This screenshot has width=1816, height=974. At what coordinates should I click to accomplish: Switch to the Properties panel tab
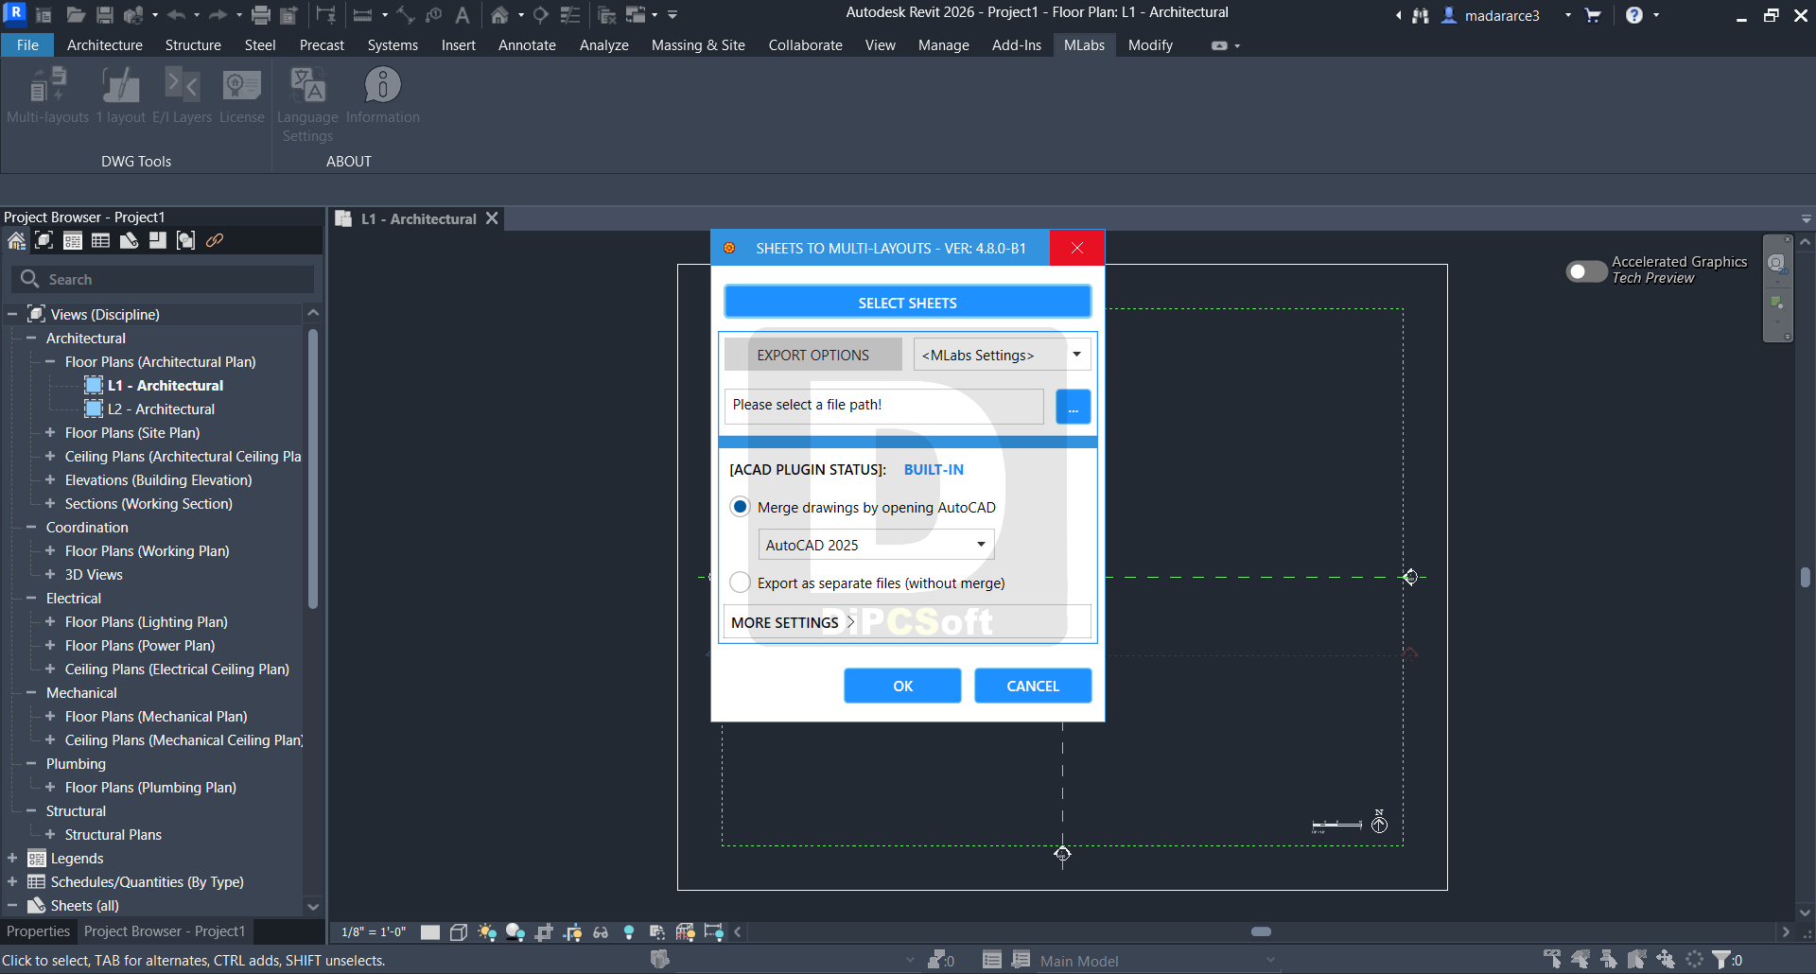pos(38,931)
